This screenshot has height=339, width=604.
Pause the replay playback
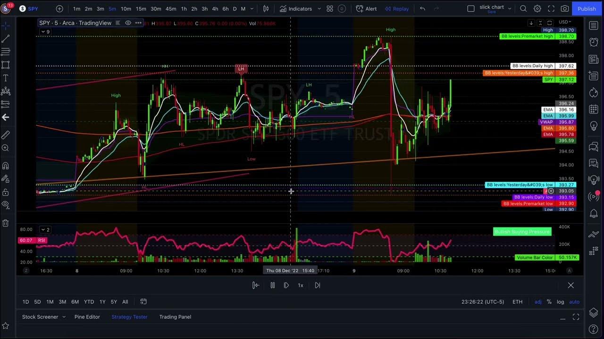(x=272, y=285)
